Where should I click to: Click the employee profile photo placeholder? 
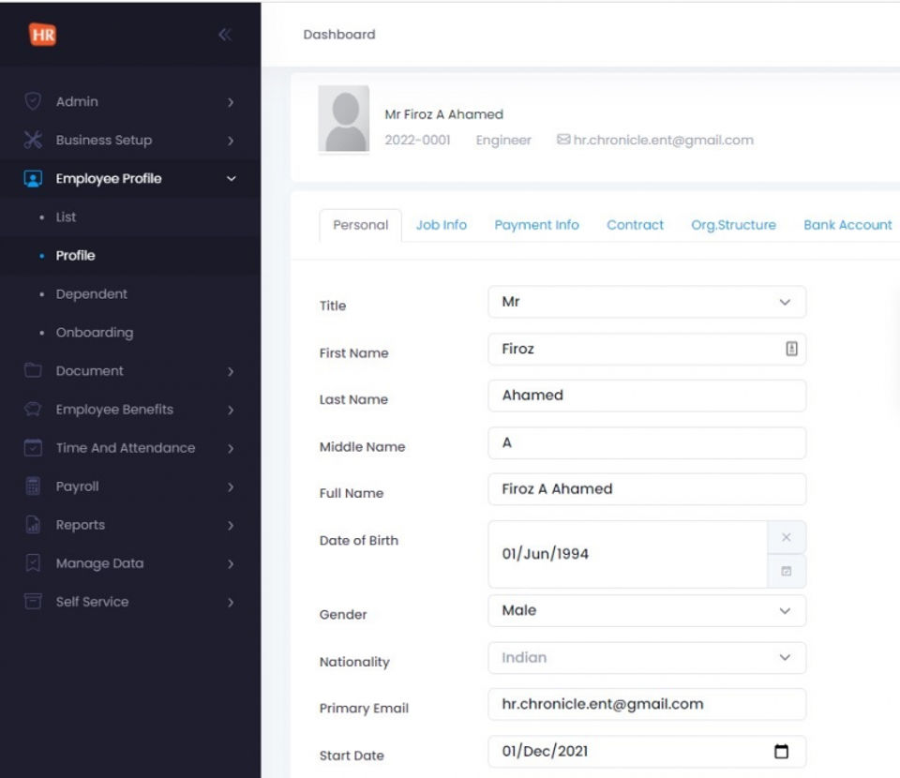tap(343, 119)
